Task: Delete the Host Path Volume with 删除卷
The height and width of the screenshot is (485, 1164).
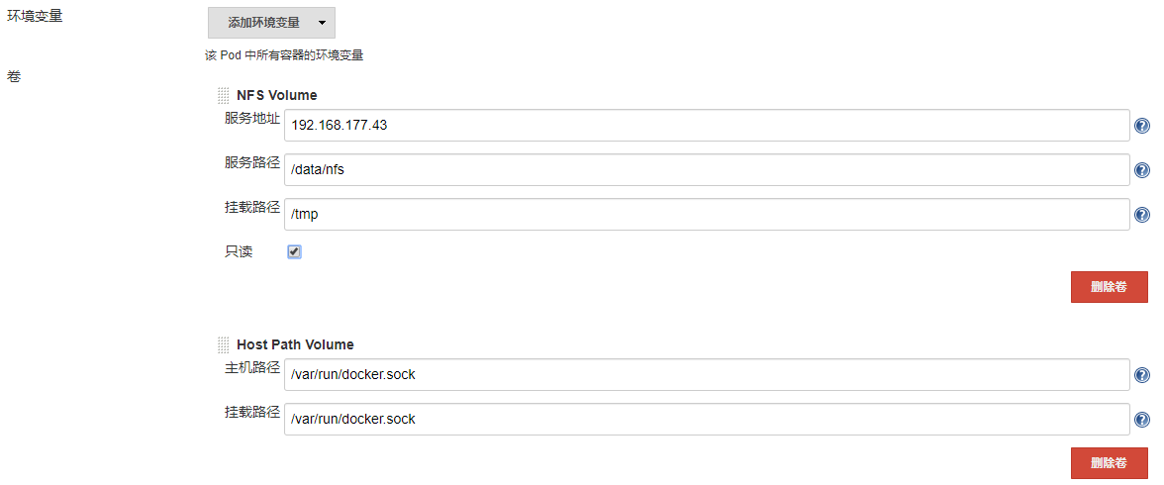Action: (1109, 462)
